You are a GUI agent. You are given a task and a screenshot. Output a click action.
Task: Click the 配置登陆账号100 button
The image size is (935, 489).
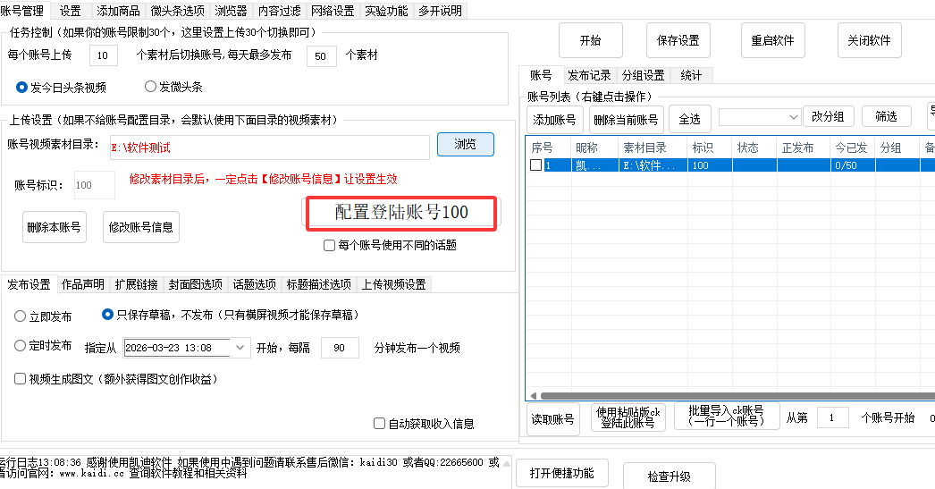[x=401, y=213]
